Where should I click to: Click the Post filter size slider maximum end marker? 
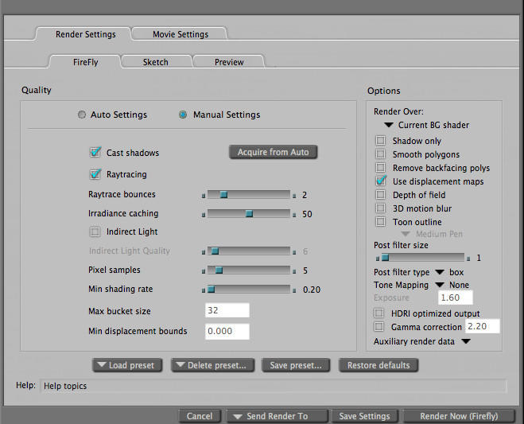click(x=468, y=259)
